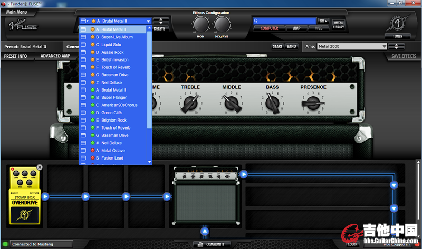
Task: Open the Fender tuner icon
Action: click(x=397, y=23)
